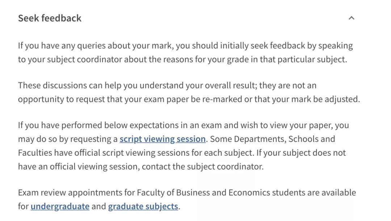Screen dimensions: 391x221
Task: Click the Seek feedback heading
Action: click(x=50, y=18)
